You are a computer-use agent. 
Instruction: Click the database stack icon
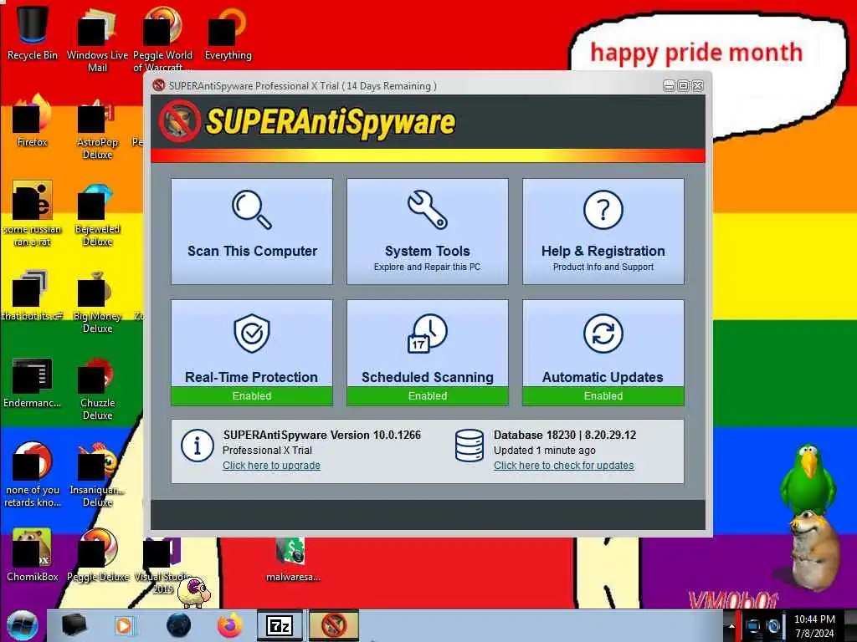point(469,446)
